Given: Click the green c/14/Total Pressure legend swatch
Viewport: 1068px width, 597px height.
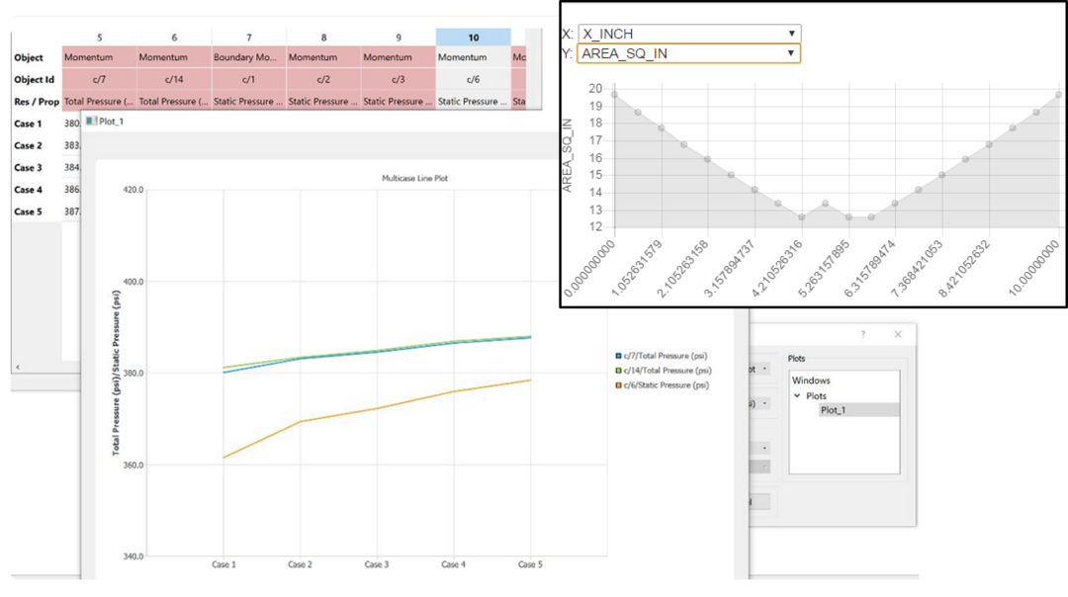Looking at the screenshot, I should pos(618,371).
